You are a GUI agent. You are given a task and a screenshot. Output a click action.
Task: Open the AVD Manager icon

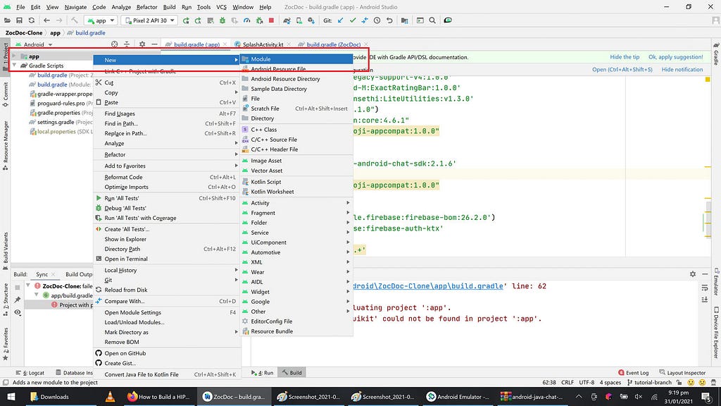[299, 20]
